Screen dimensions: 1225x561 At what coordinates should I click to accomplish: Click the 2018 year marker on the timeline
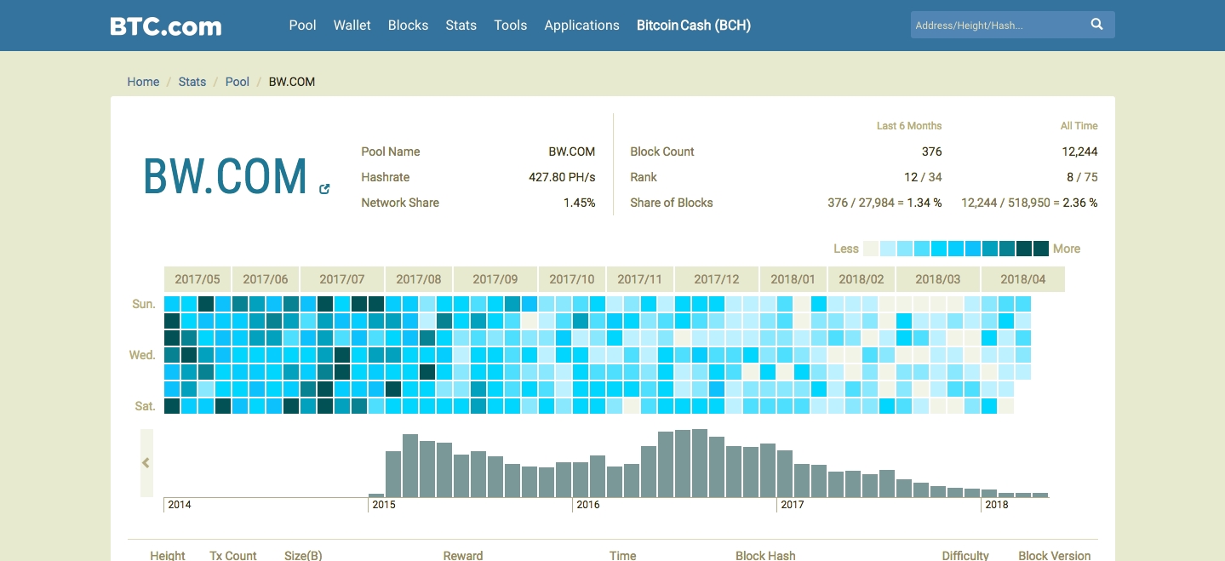[997, 505]
